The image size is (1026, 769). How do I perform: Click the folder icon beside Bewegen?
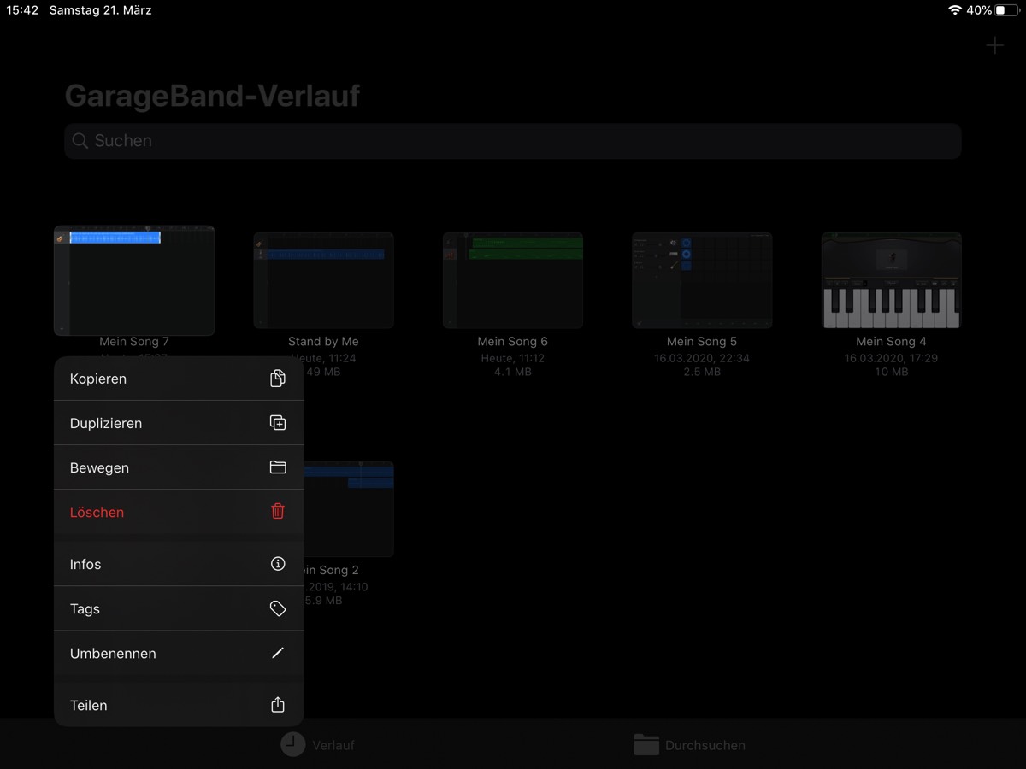tap(277, 467)
